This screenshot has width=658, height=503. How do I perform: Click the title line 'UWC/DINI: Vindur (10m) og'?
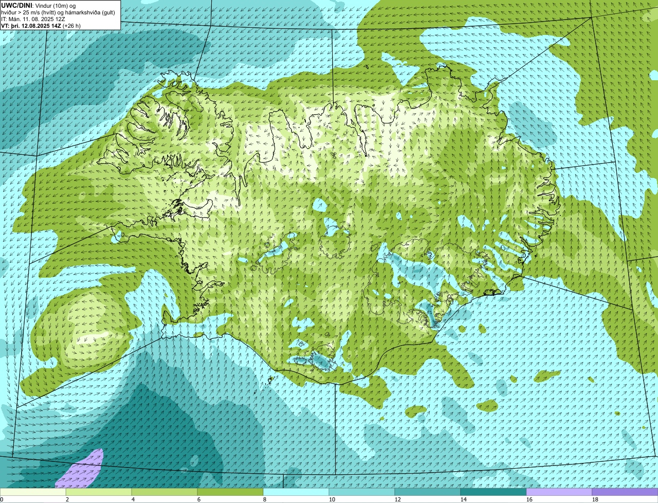point(39,5)
